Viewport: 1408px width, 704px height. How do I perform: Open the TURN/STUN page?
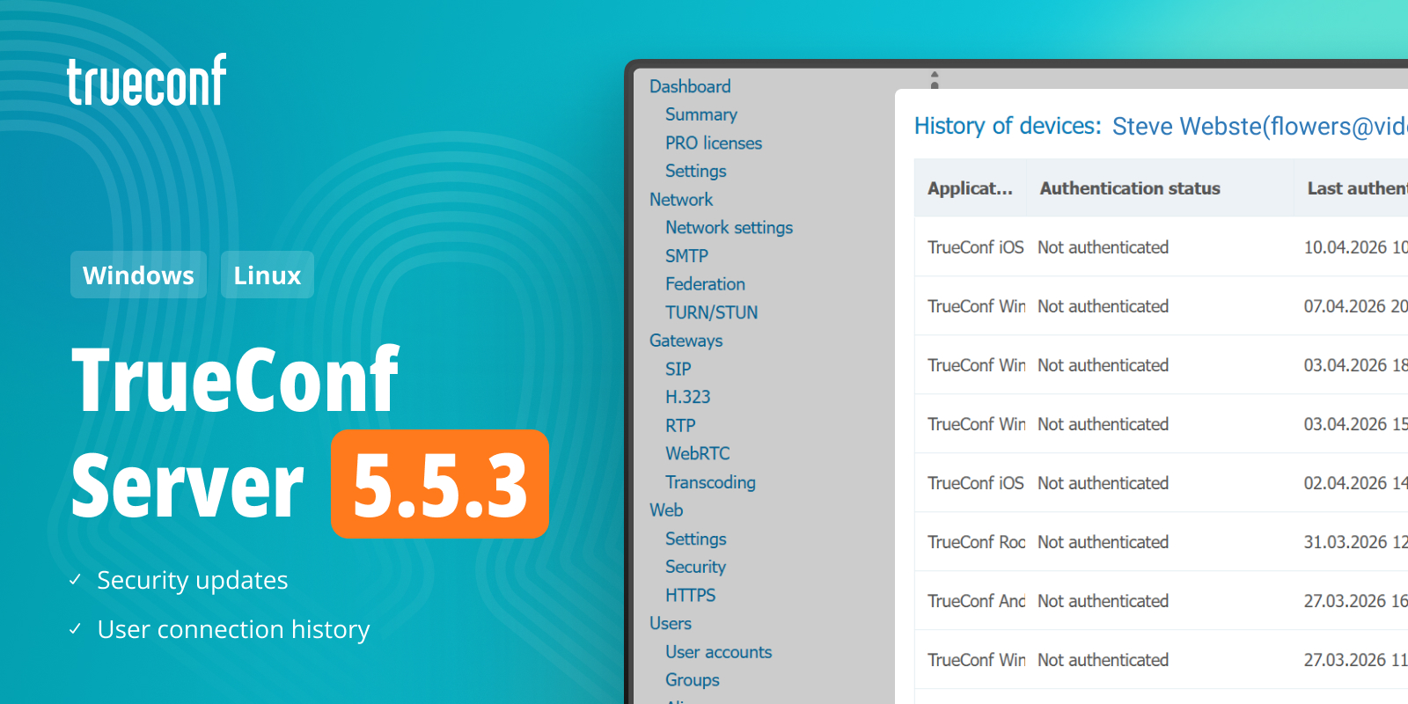point(712,312)
